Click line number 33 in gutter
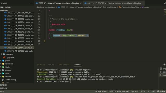 click(x=39, y=35)
